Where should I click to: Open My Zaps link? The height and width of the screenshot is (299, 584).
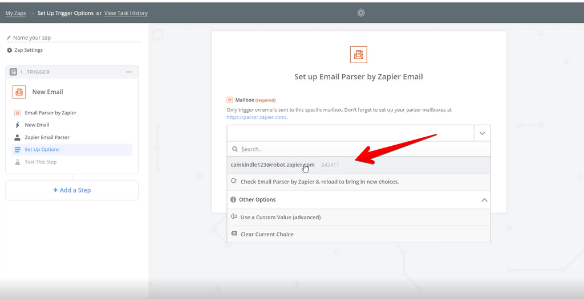tap(15, 13)
